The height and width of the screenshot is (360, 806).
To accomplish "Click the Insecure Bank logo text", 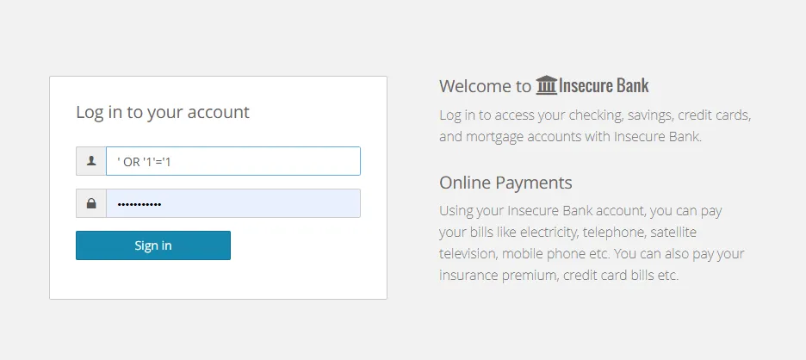I will pyautogui.click(x=604, y=85).
